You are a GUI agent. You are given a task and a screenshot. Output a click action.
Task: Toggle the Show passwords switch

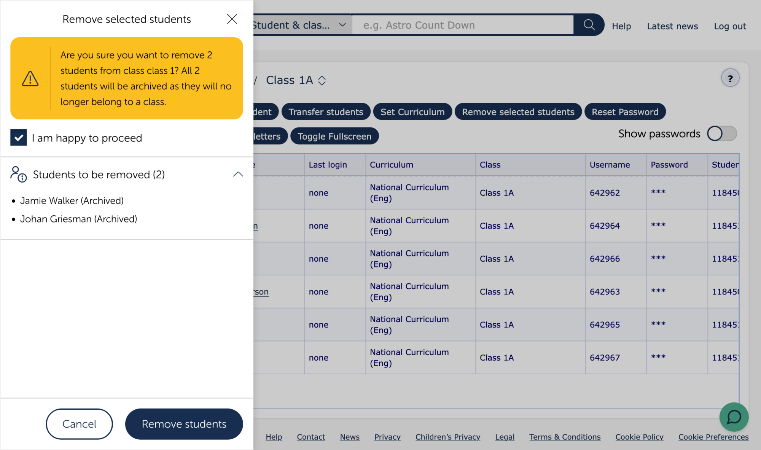(721, 134)
